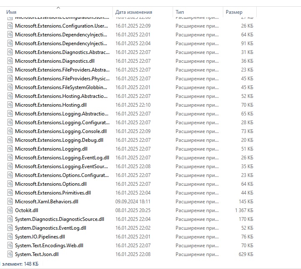Screen dimensions: 301x269
Task: Select the Microsoft.Extensions.Diagnostics.dll file icon
Action: [10, 61]
